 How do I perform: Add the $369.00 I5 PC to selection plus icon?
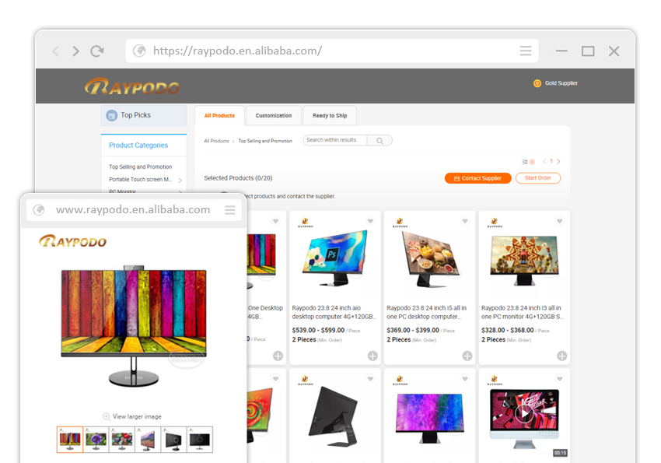click(467, 356)
